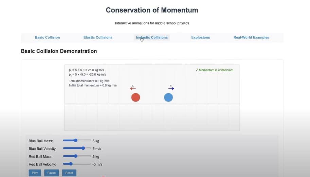Click the red ball in the animation
Viewport: 310px width, 177px height.
[135, 97]
